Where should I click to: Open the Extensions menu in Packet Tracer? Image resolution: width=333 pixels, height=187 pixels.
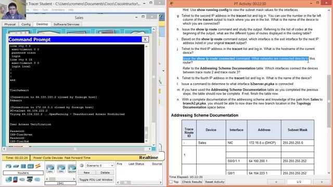click(x=58, y=10)
